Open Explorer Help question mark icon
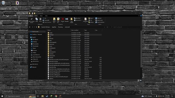Image resolution: width=175 pixels, height=98 pixels. click(x=141, y=16)
